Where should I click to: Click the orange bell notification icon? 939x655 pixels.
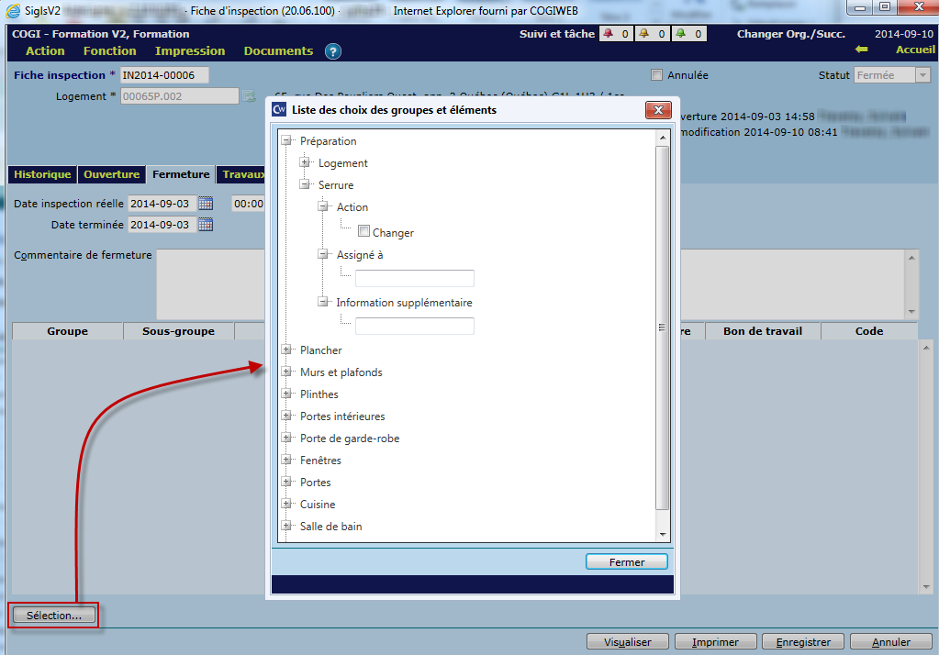pyautogui.click(x=644, y=34)
